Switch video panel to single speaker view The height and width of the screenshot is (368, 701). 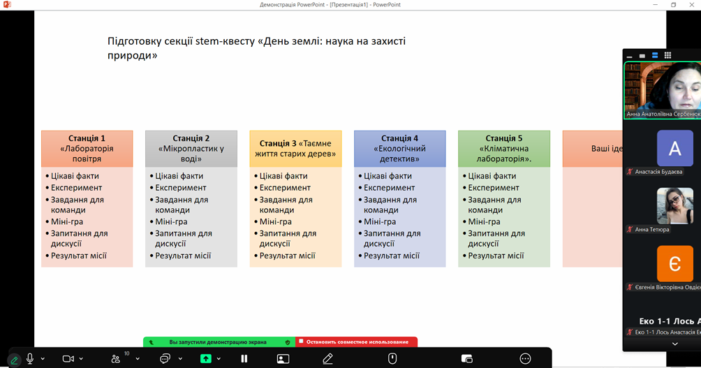(642, 56)
